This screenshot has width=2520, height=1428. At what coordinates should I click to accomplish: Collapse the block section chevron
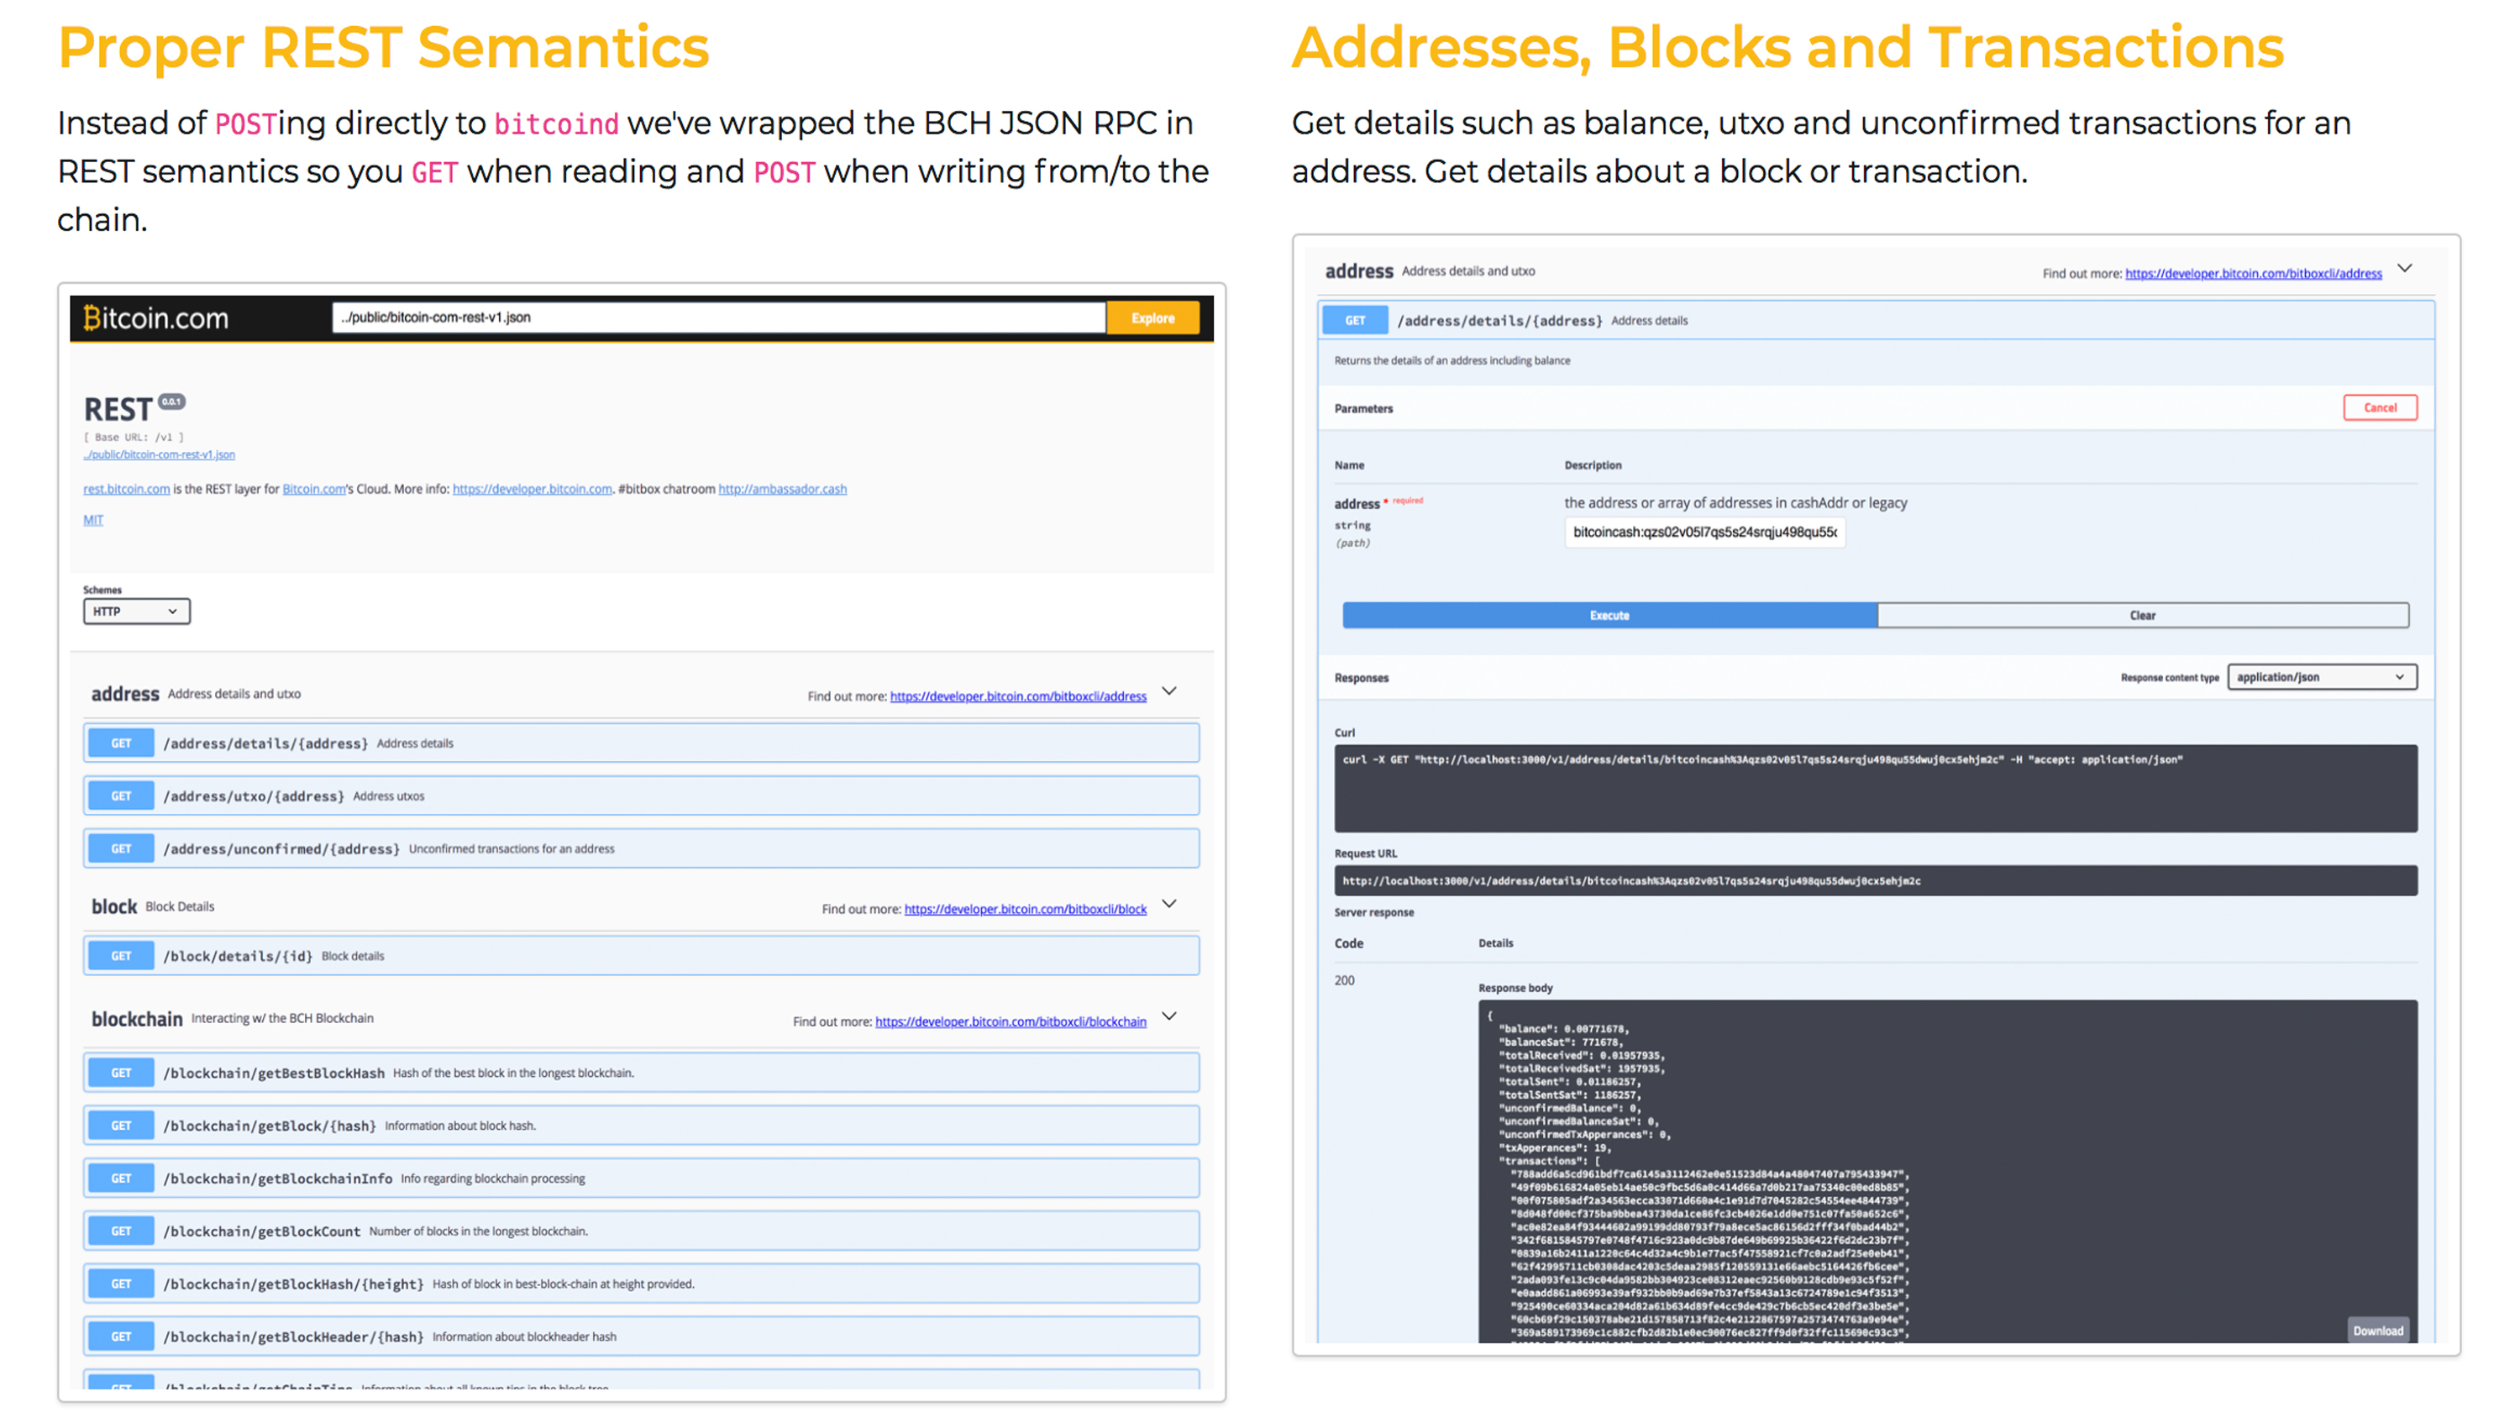1168,905
